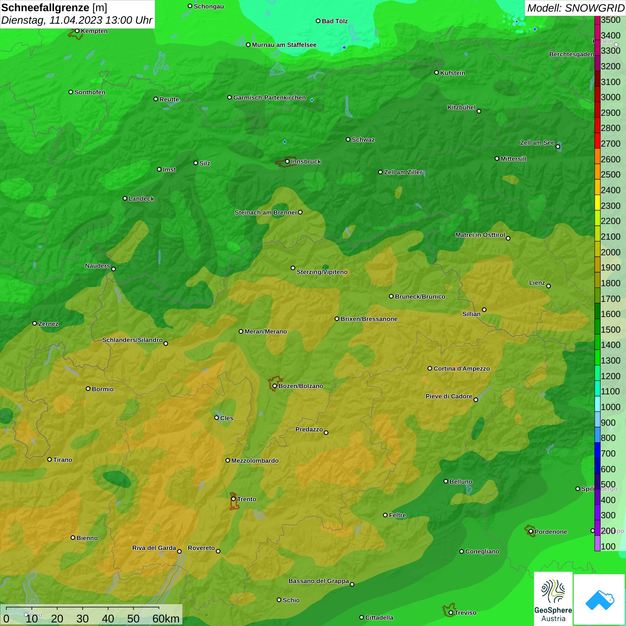
Task: Click on Garmisch-Partenkirchen label
Action: click(269, 97)
